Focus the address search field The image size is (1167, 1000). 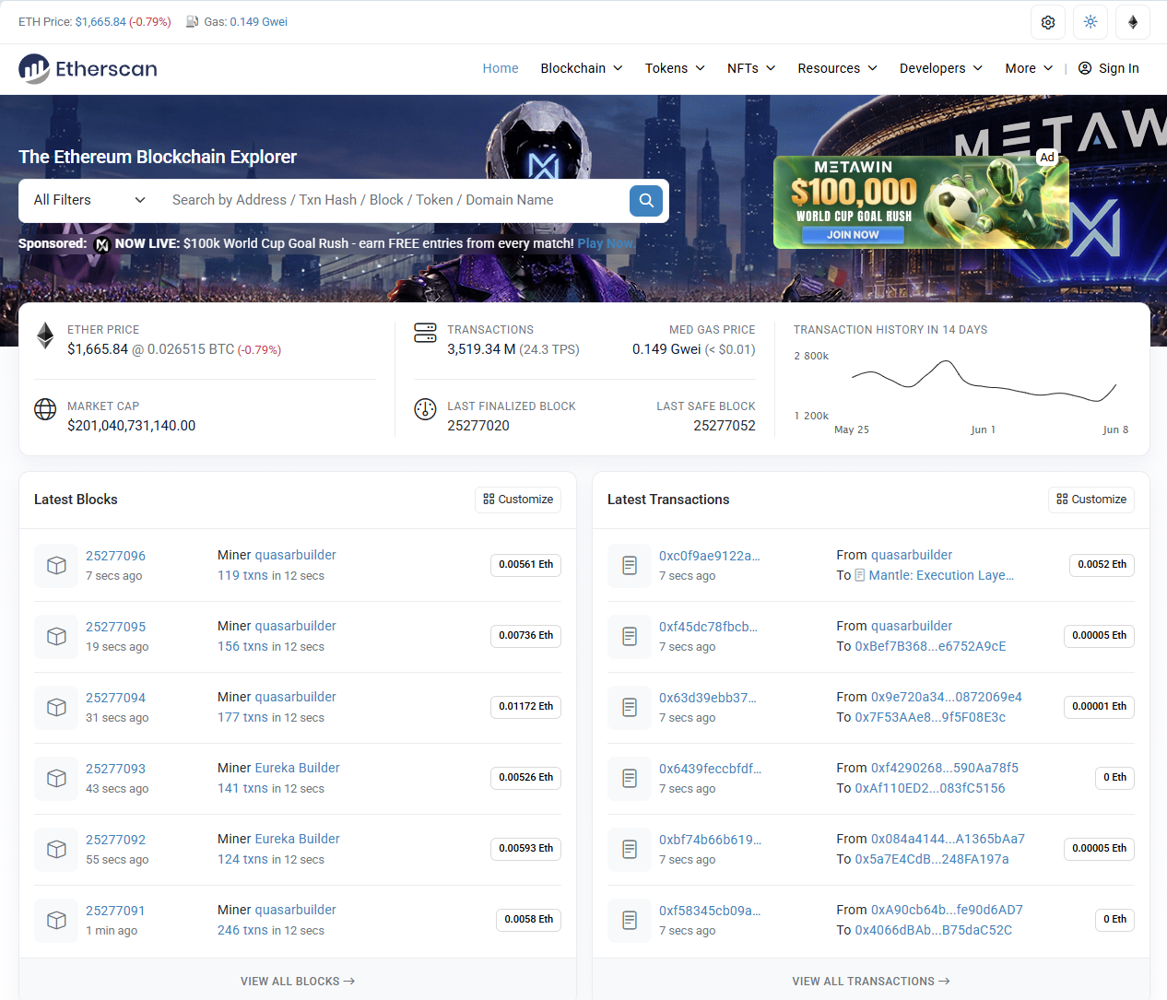[395, 200]
